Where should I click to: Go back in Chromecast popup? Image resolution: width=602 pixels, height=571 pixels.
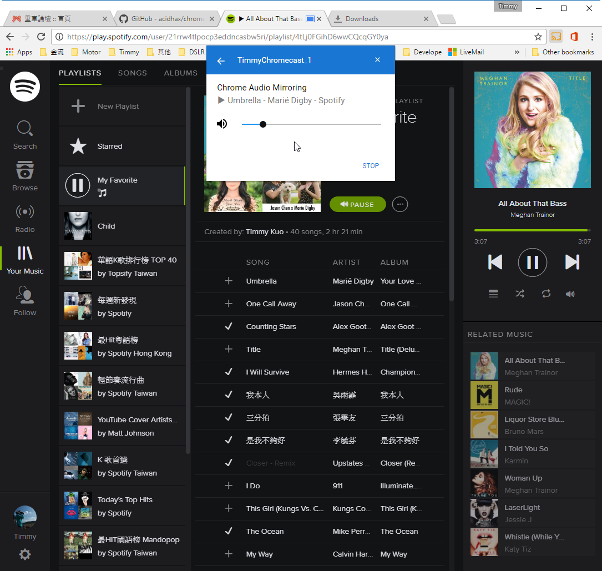[221, 60]
